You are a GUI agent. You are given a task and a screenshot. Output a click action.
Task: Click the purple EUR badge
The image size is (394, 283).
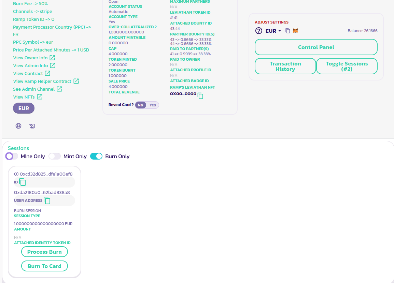coord(24,108)
